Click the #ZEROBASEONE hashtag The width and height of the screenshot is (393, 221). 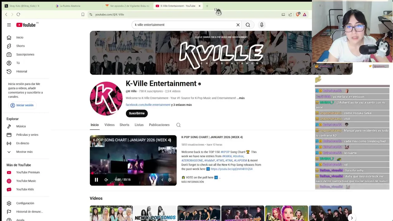click(192, 161)
